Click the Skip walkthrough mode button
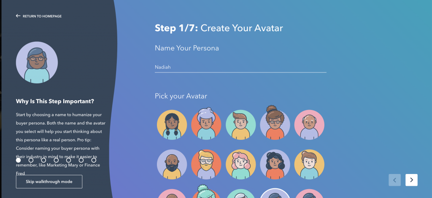This screenshot has height=198, width=432. [x=49, y=182]
